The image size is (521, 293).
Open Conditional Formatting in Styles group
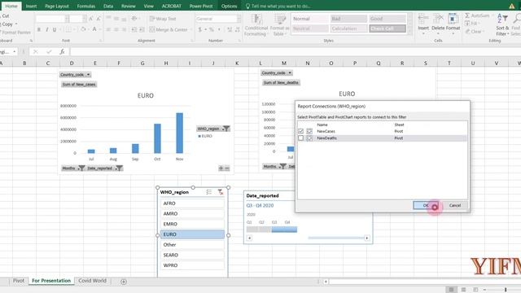[x=256, y=25]
